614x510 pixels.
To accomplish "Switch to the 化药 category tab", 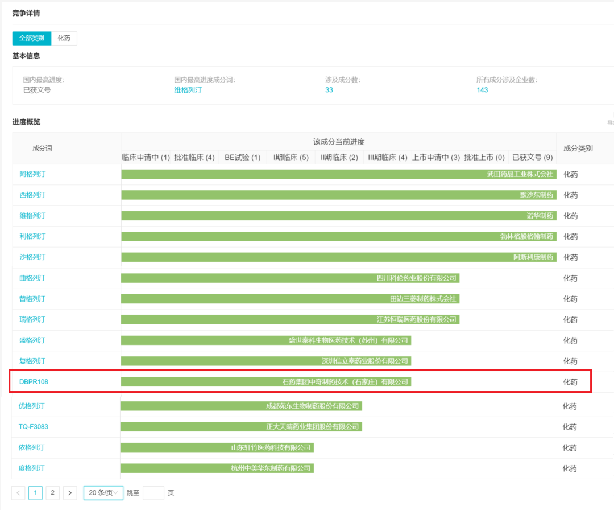I will tap(64, 38).
